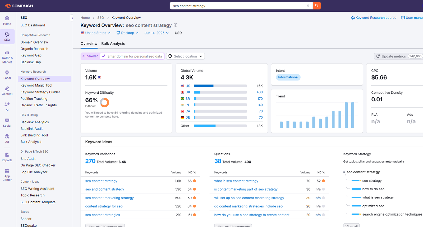Open the Content section icon
This screenshot has height=227, width=423.
coord(7,91)
